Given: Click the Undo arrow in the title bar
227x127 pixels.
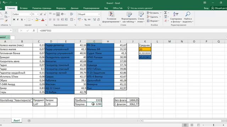Looking at the screenshot, I should 4,2.
